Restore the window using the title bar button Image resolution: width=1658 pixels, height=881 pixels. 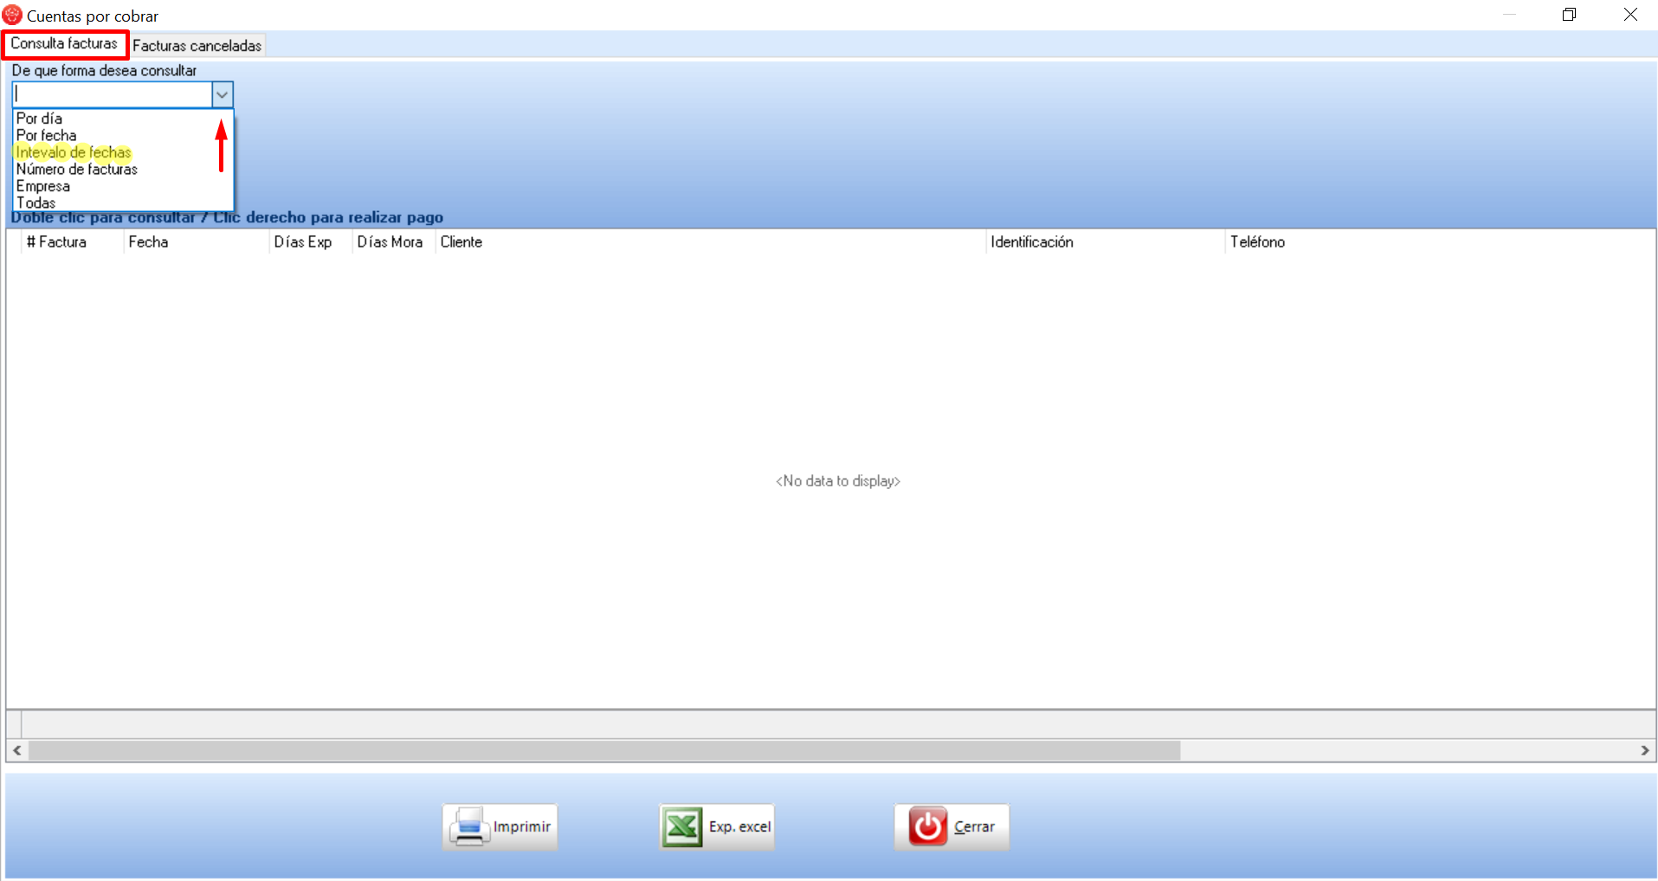(1569, 15)
